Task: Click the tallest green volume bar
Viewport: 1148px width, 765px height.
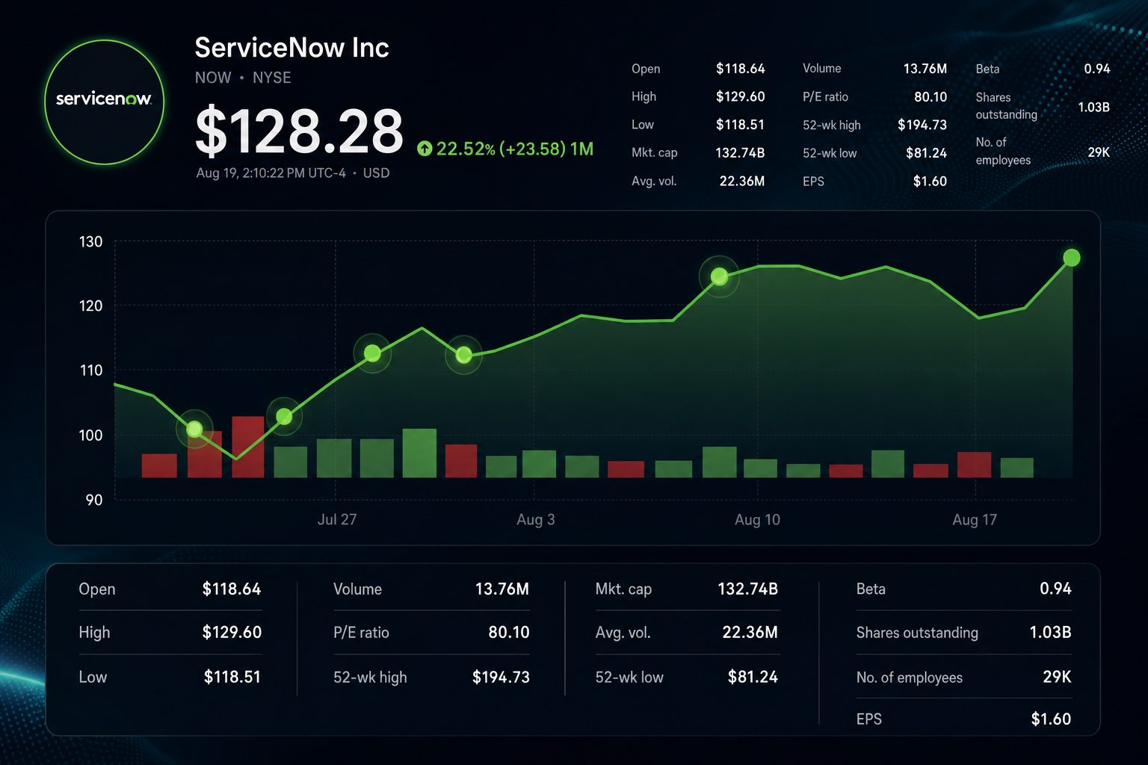Action: (x=419, y=453)
